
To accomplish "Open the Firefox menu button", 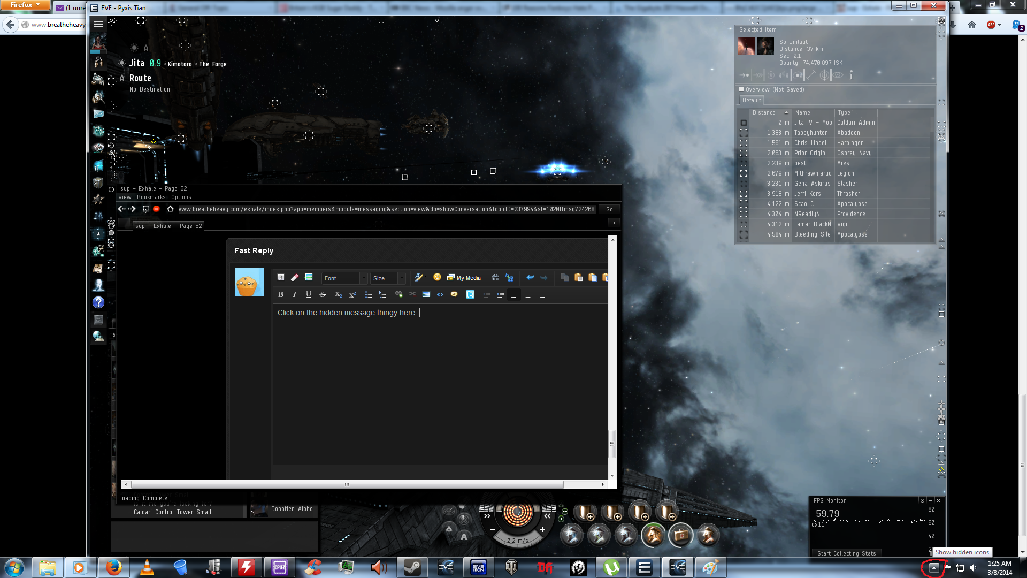I will click(x=25, y=5).
